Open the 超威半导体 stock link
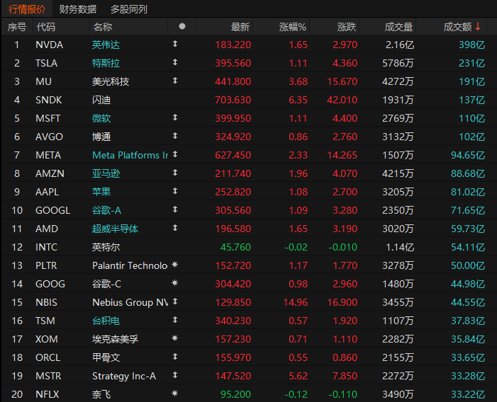 [115, 229]
